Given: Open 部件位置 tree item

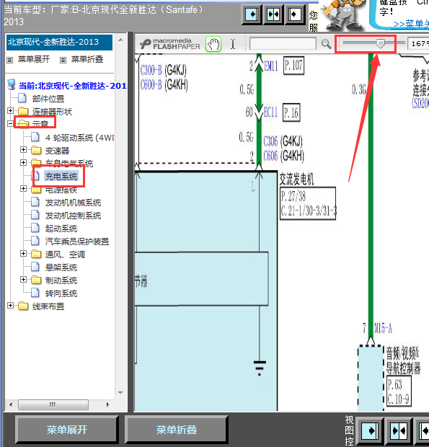Looking at the screenshot, I should pos(48,99).
